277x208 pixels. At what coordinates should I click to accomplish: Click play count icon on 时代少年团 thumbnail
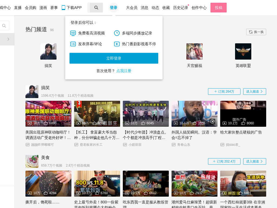(x=127, y=123)
